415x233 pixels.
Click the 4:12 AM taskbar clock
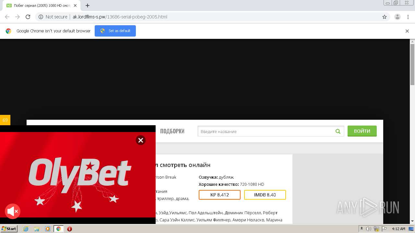(x=398, y=229)
